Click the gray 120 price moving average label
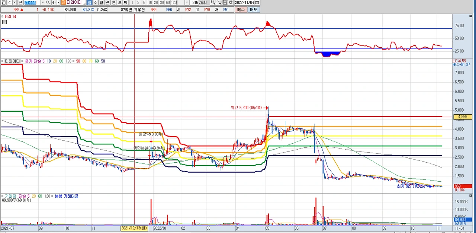 pyautogui.click(x=68, y=61)
